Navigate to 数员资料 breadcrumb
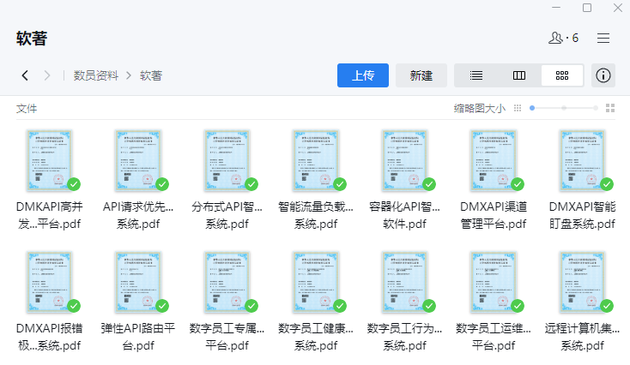This screenshot has width=630, height=365. 96,75
